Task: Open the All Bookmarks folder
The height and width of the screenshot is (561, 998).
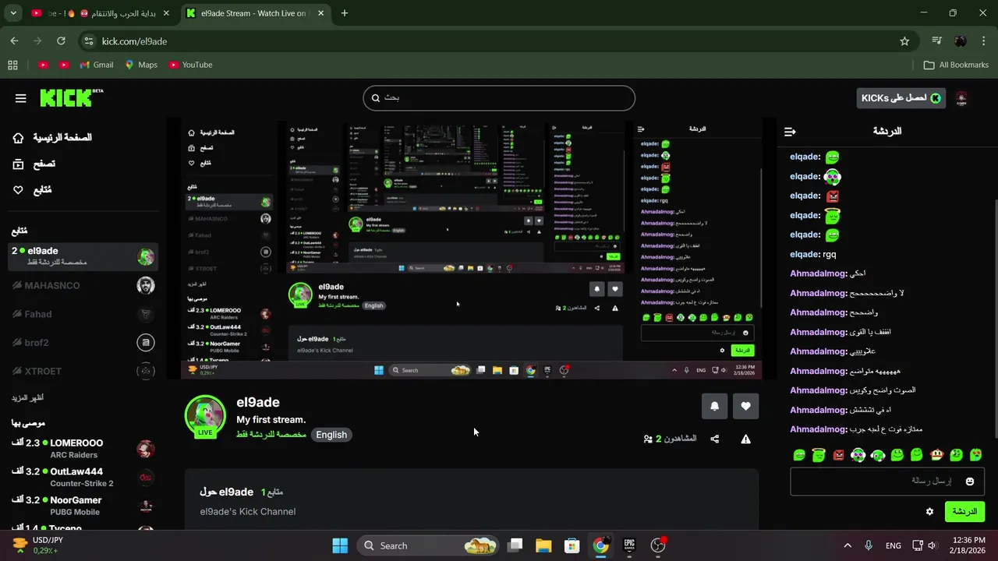Action: 956,65
